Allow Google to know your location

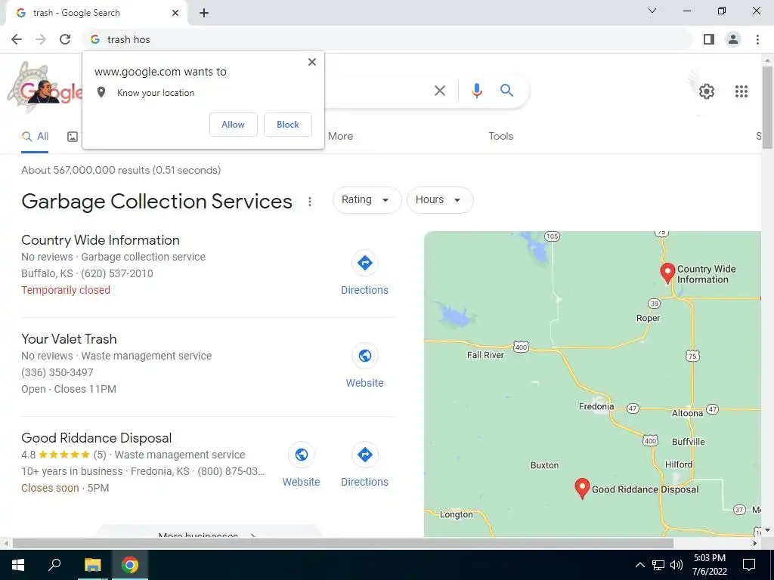233,125
